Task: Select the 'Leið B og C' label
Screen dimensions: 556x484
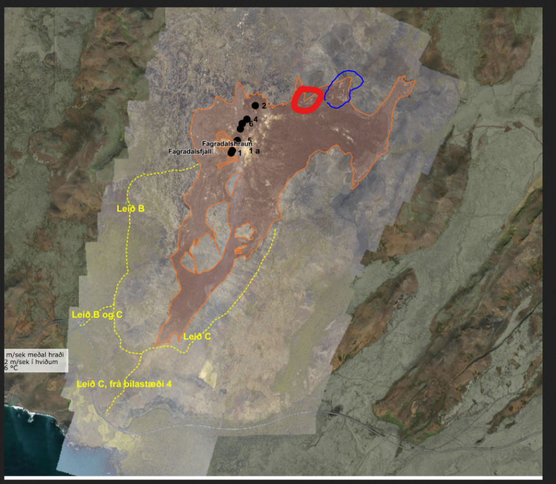Action: click(97, 314)
